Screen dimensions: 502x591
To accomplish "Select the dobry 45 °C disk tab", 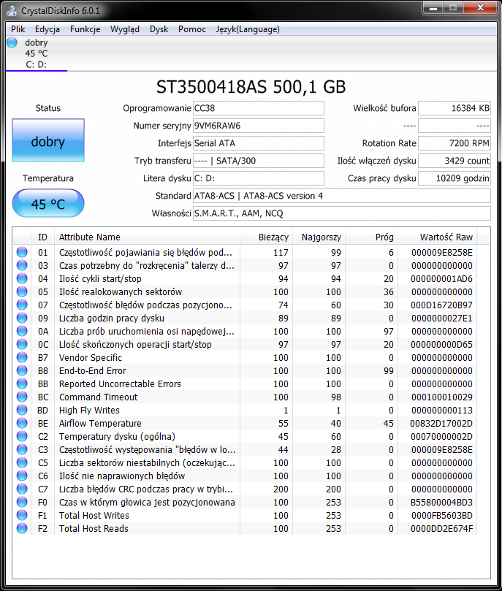I will 37,53.
